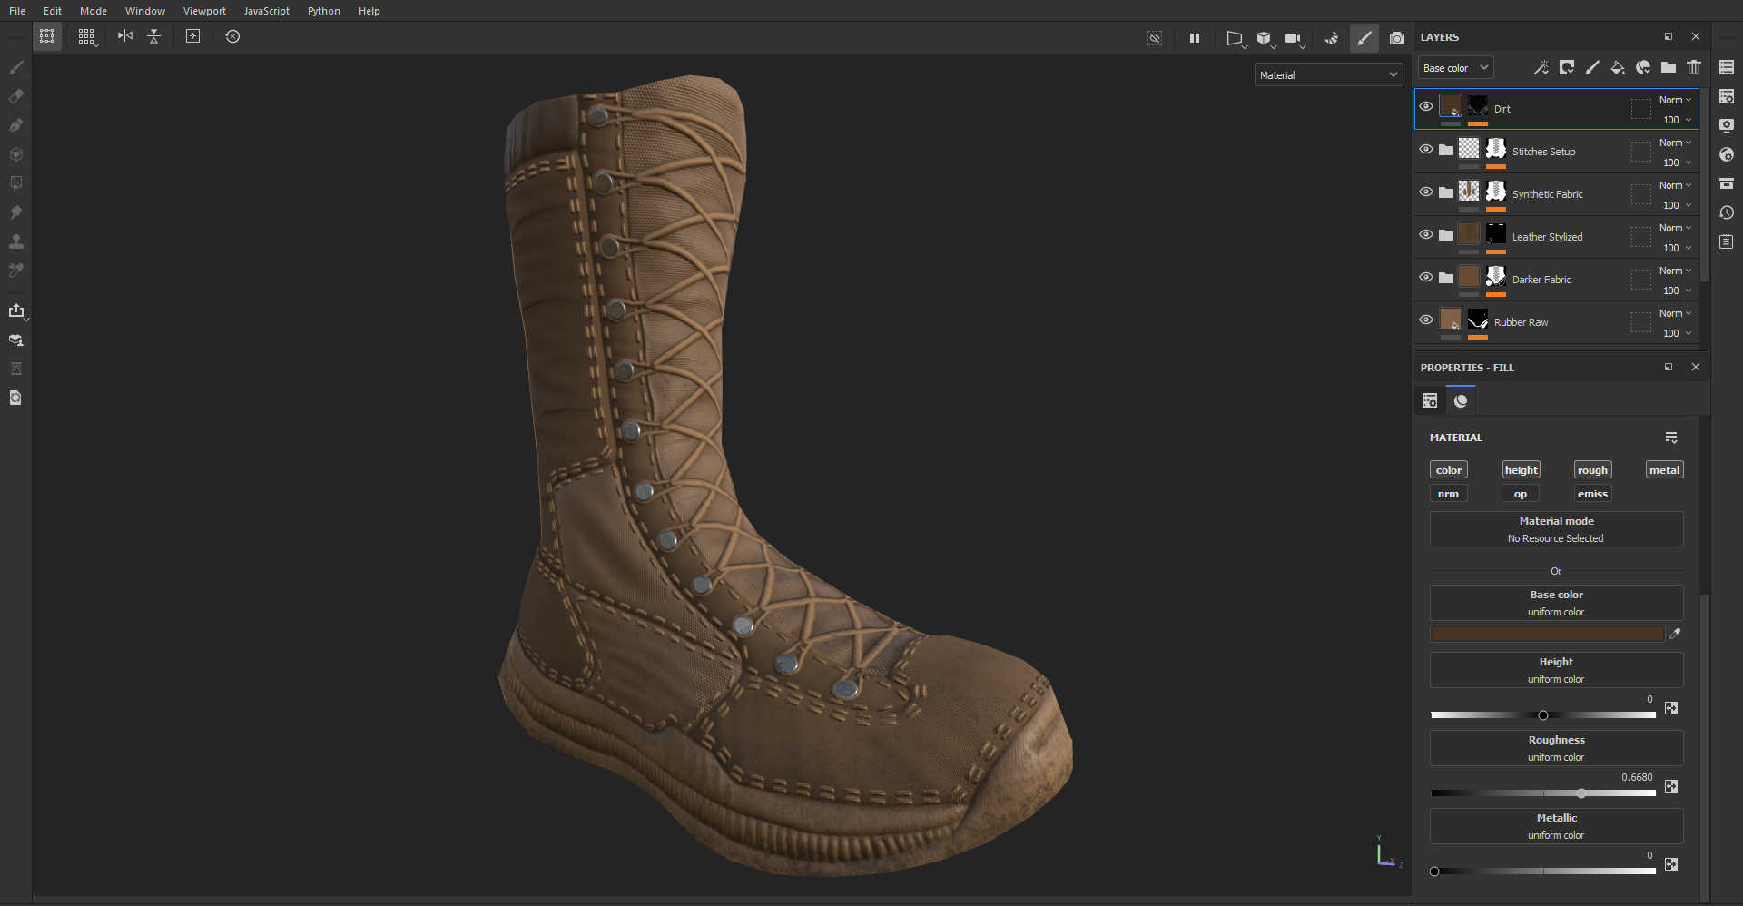Viewport: 1743px width, 906px height.
Task: Select the Paint brush tool in left toolbar
Action: pyautogui.click(x=16, y=67)
